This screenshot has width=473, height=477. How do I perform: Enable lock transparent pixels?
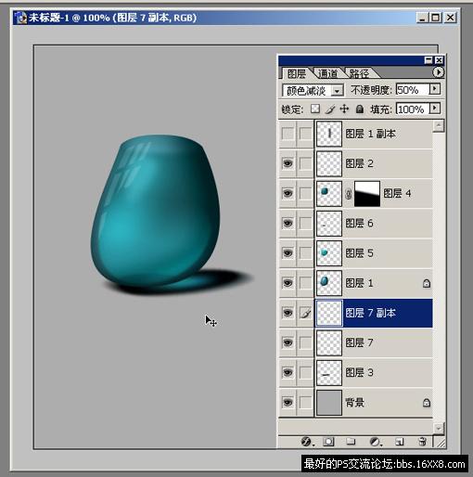pyautogui.click(x=315, y=109)
